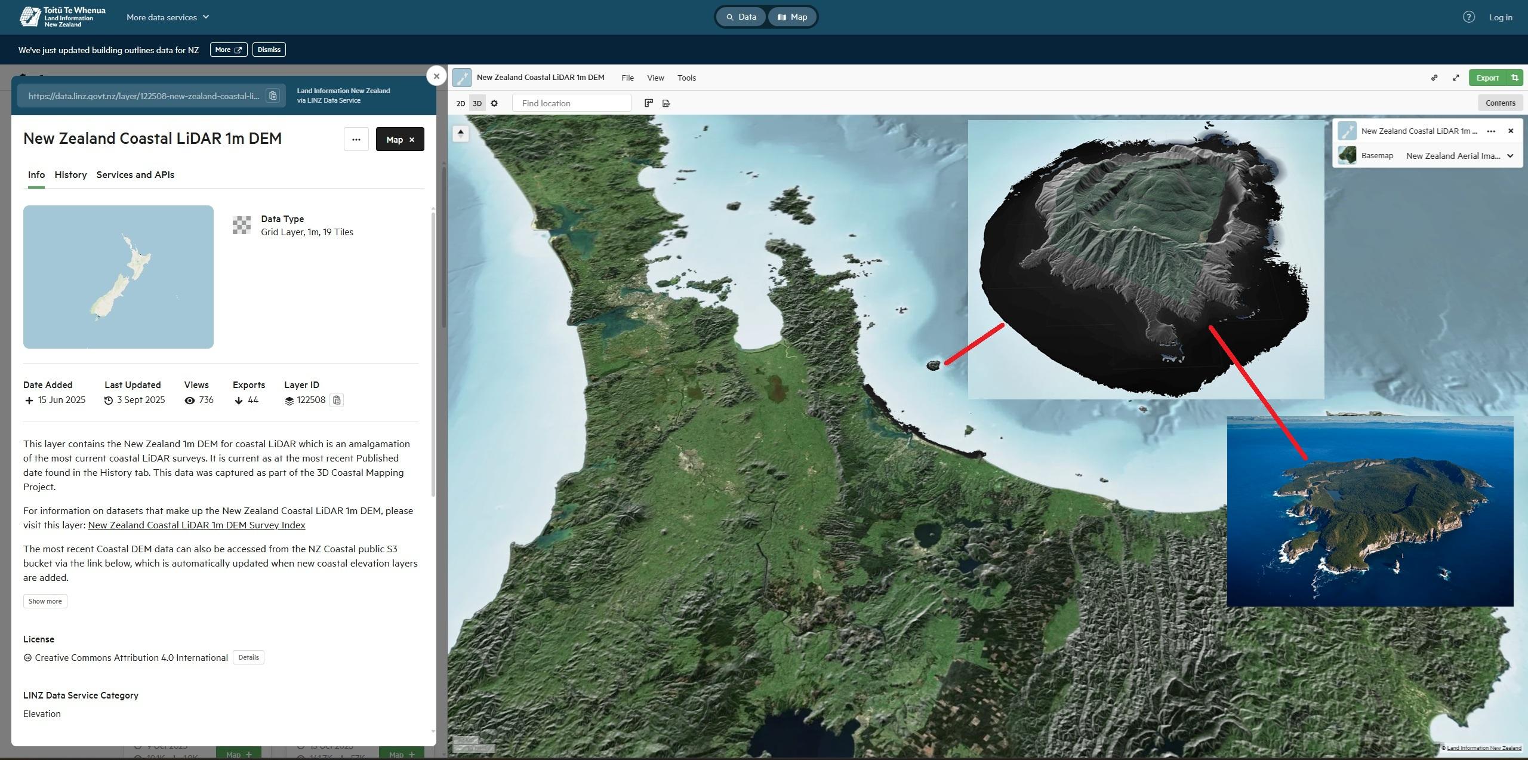The image size is (1528, 760).
Task: Click the Find location search field
Action: [x=571, y=103]
